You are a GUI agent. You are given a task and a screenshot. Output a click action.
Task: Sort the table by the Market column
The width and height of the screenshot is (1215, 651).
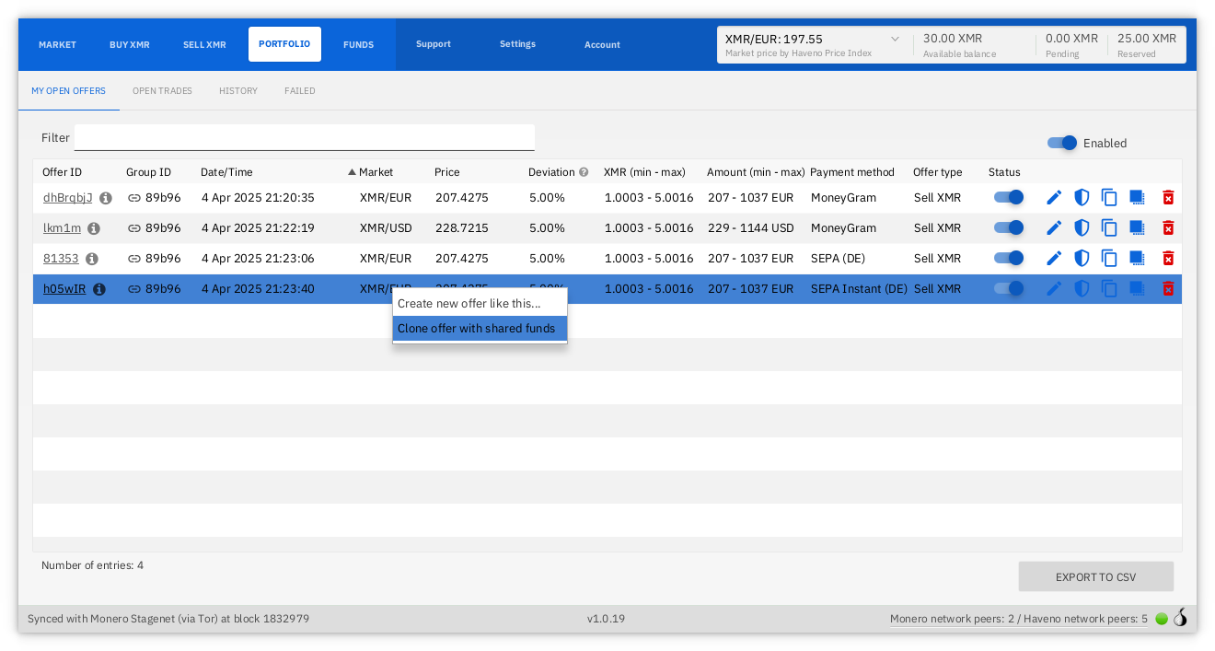(x=376, y=172)
